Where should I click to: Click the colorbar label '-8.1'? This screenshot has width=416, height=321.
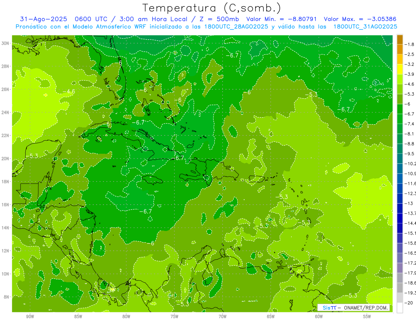click(x=409, y=134)
